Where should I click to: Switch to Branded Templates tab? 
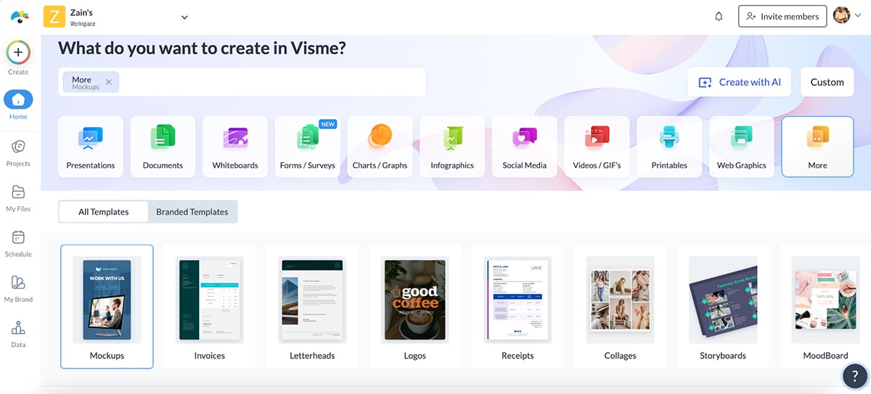click(192, 212)
